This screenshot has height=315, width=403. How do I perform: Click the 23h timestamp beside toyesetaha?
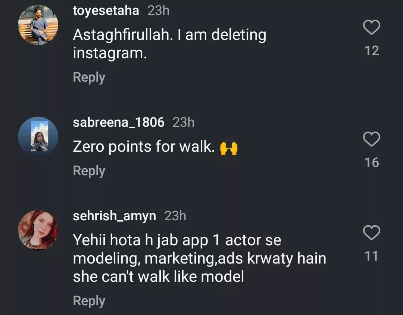pyautogui.click(x=159, y=11)
